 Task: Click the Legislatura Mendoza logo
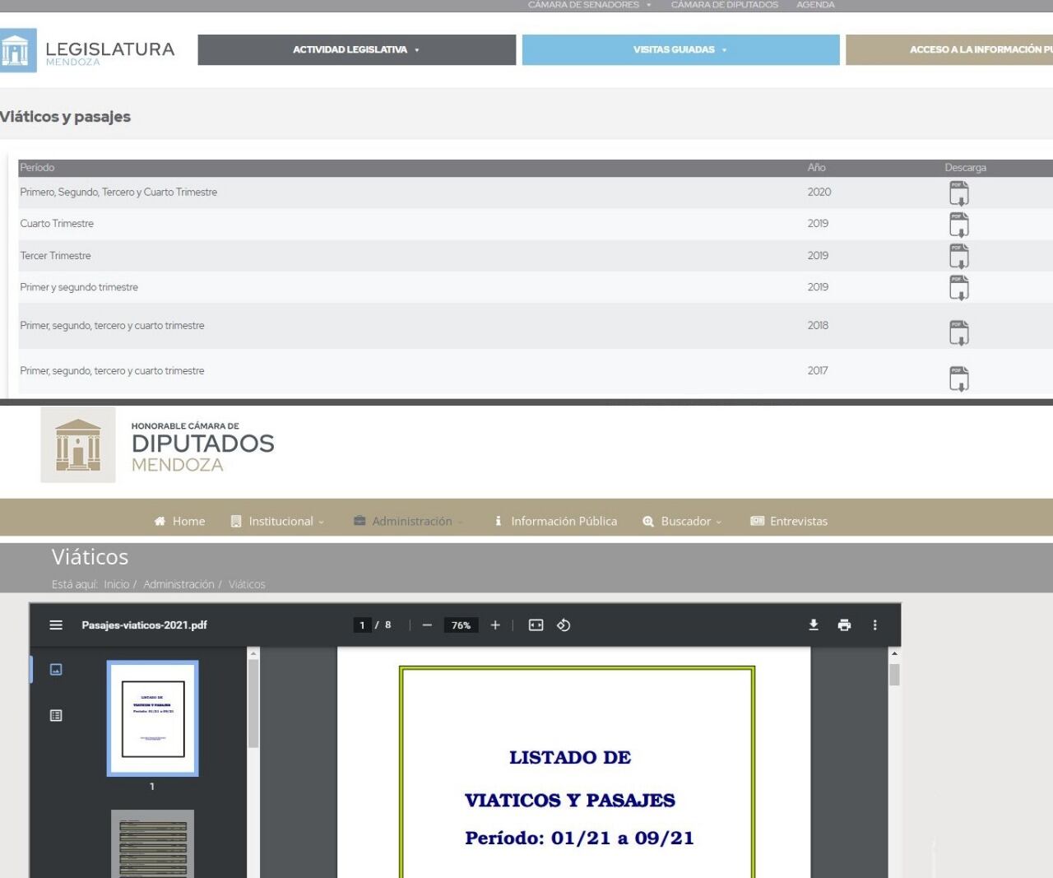point(87,51)
